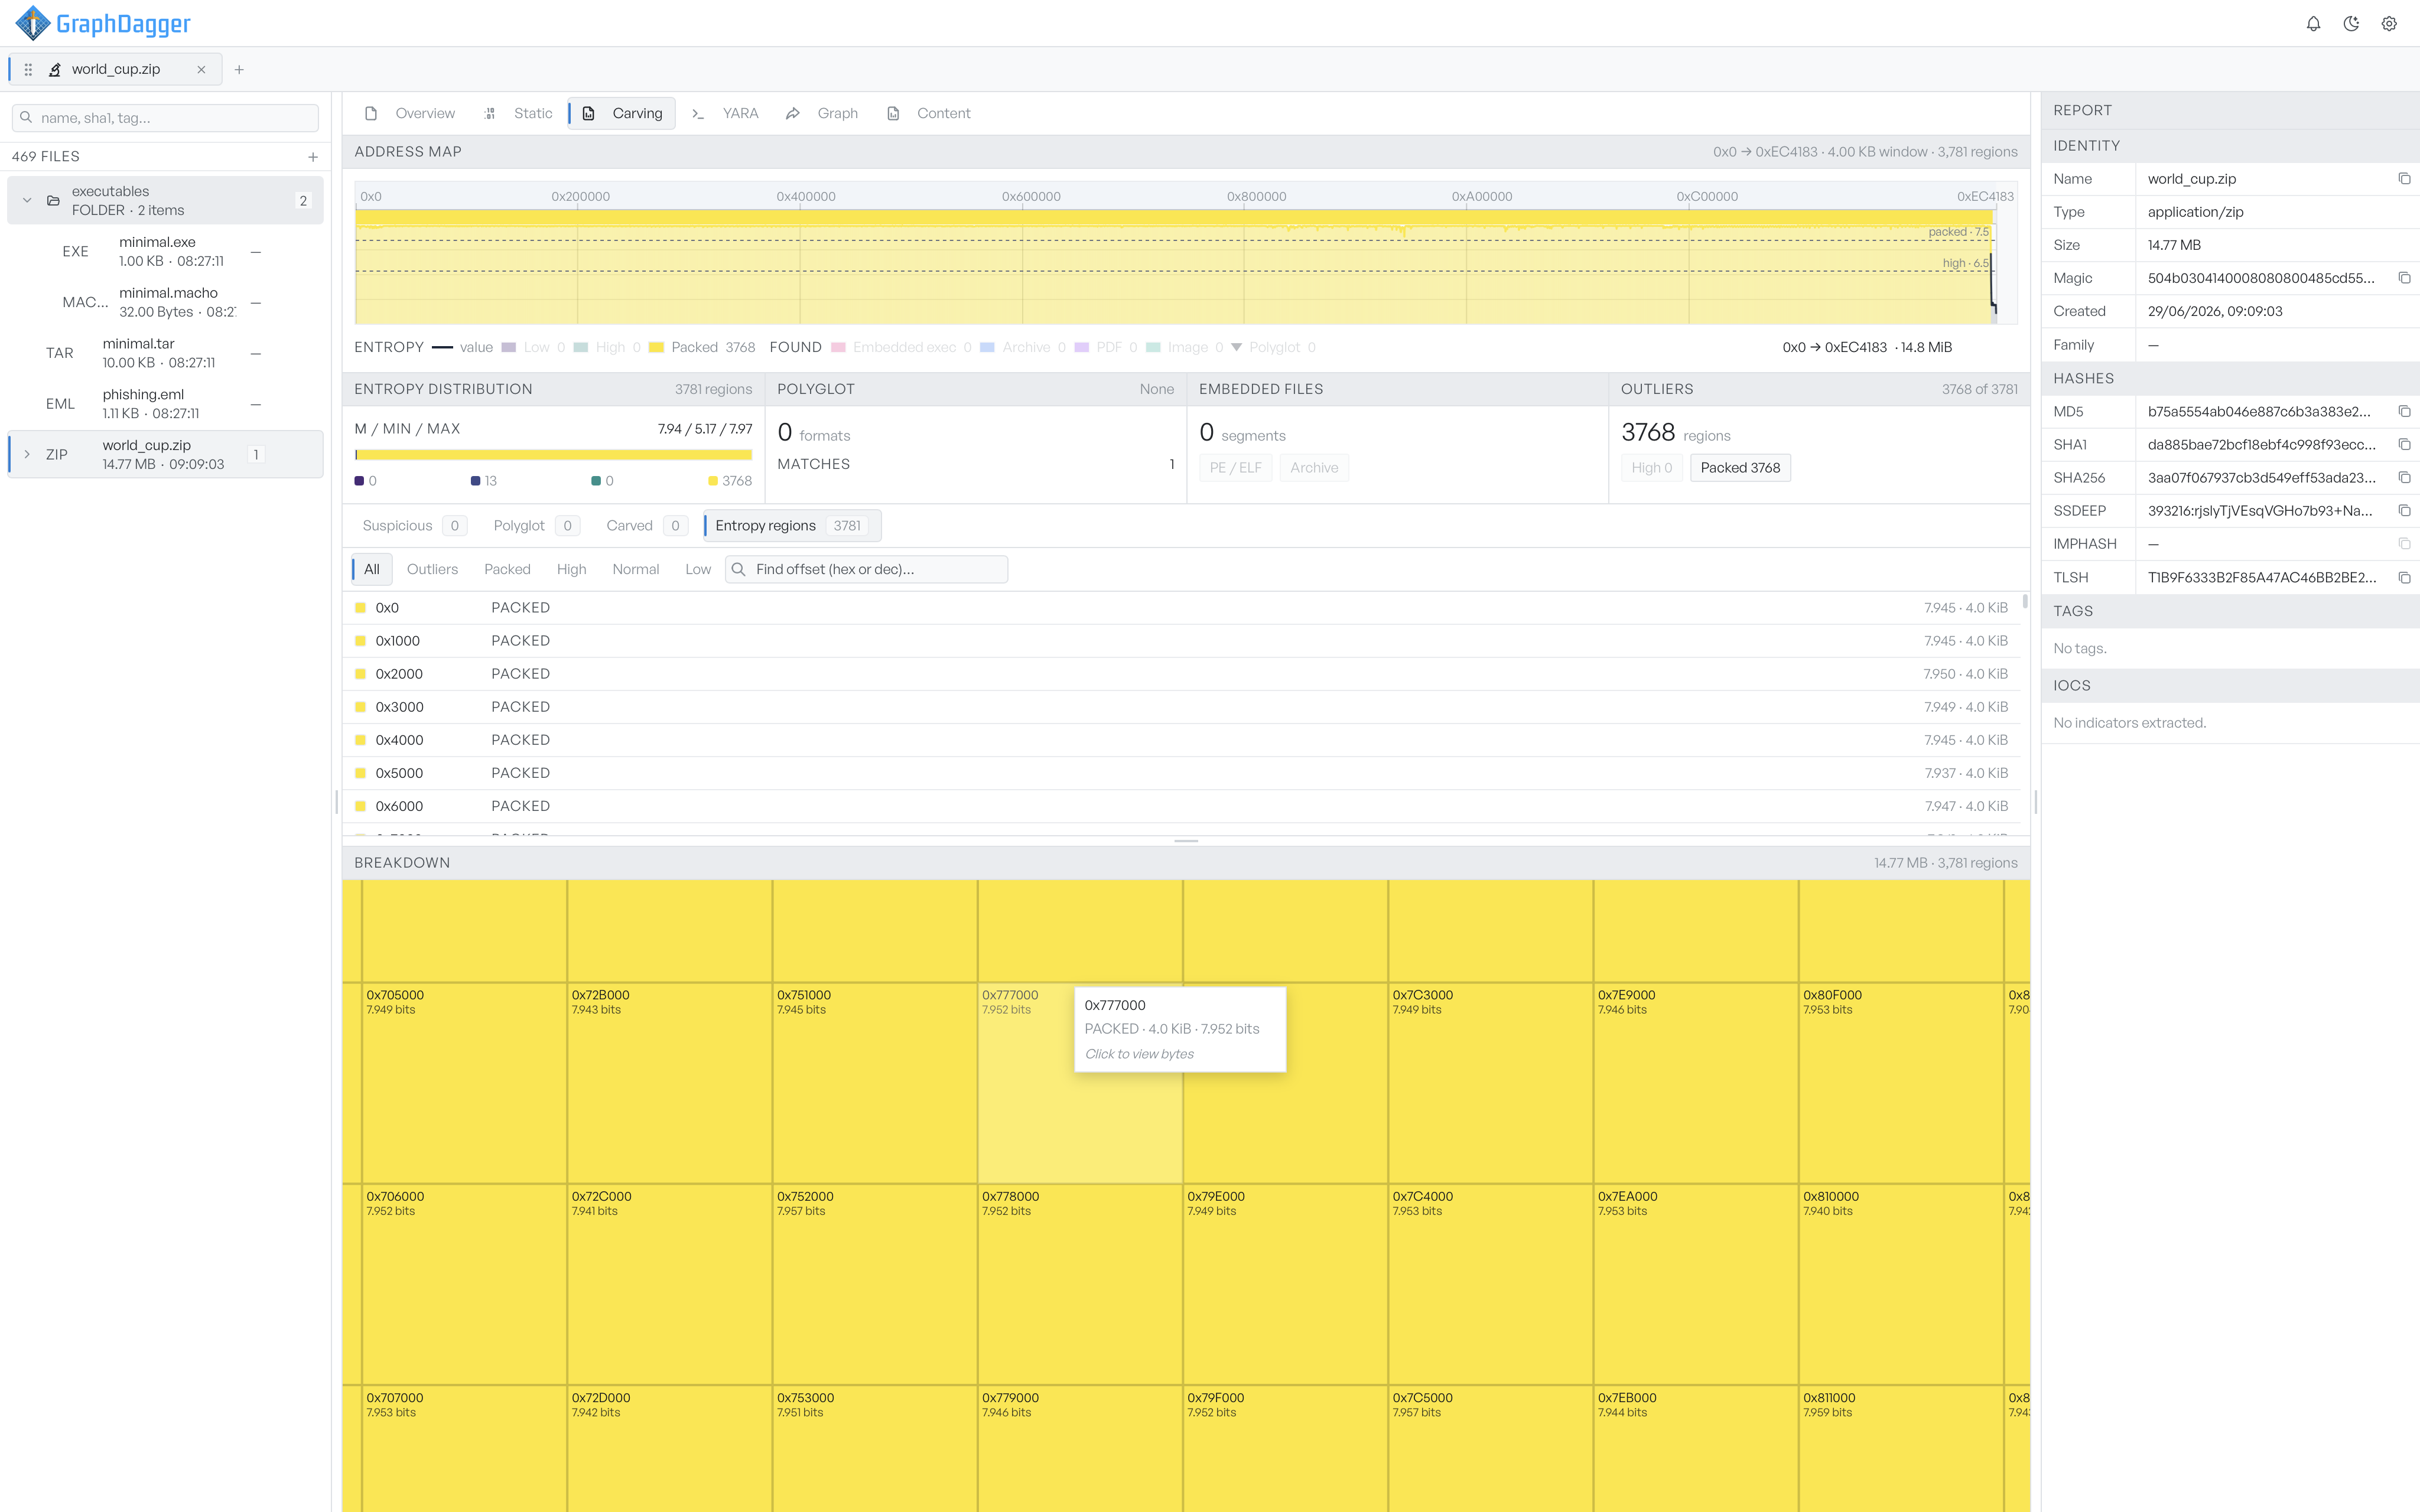Copy the SHA1 hash
The width and height of the screenshot is (2420, 1512).
point(2404,445)
